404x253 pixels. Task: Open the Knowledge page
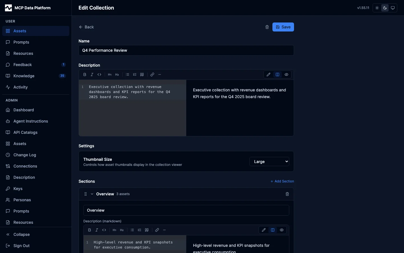(x=36, y=76)
